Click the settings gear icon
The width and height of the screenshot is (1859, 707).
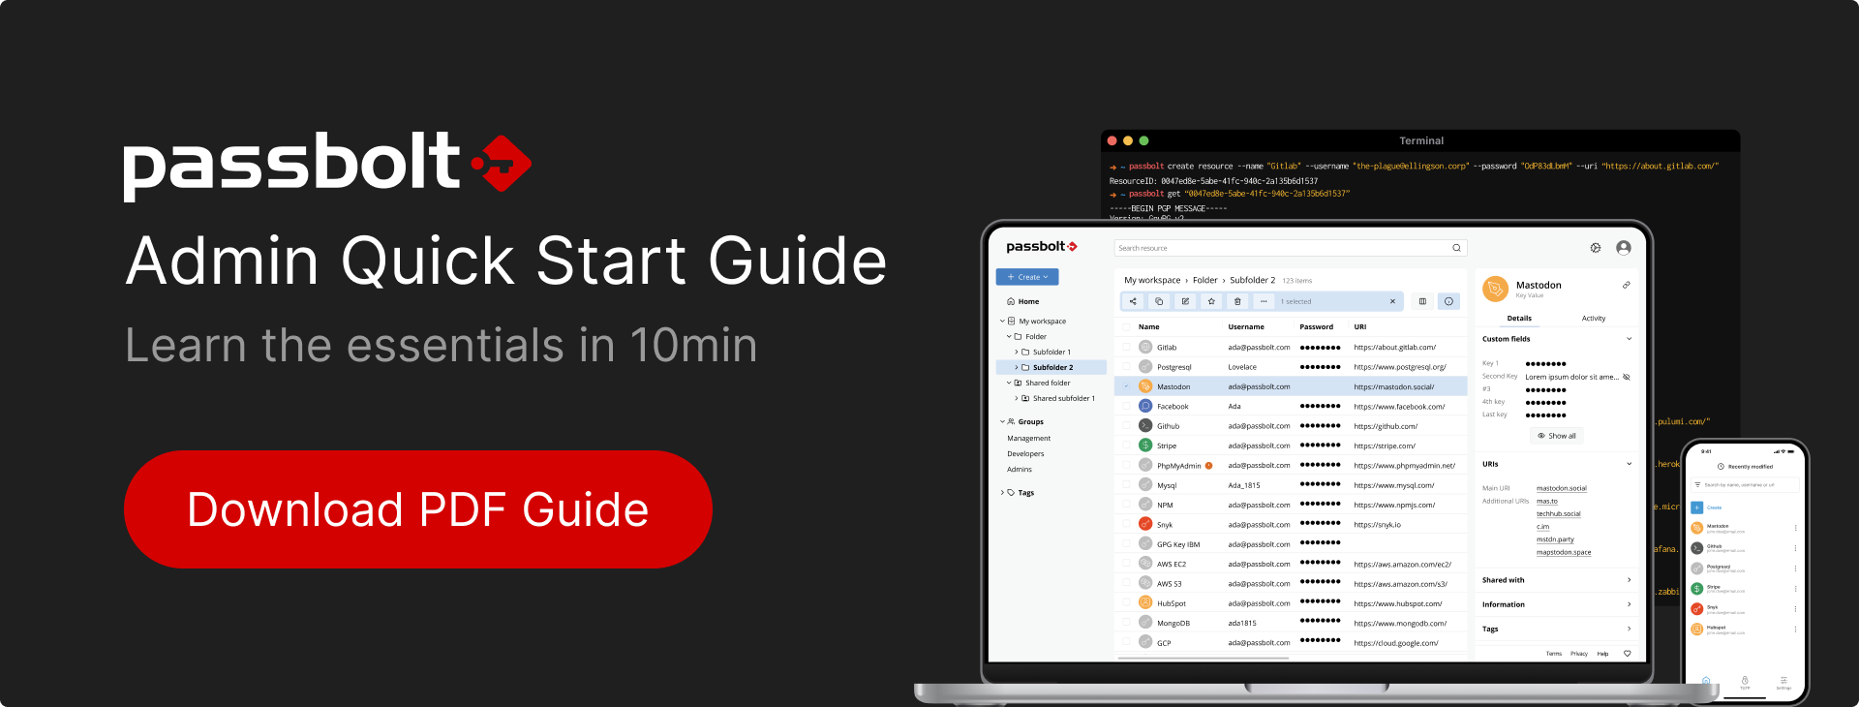click(x=1596, y=248)
